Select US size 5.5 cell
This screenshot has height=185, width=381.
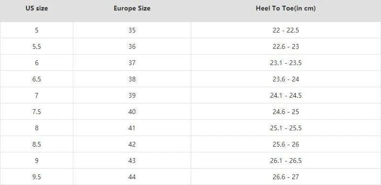point(36,46)
